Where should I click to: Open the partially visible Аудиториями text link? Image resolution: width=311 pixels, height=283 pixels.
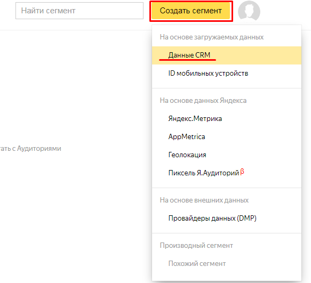30,149
